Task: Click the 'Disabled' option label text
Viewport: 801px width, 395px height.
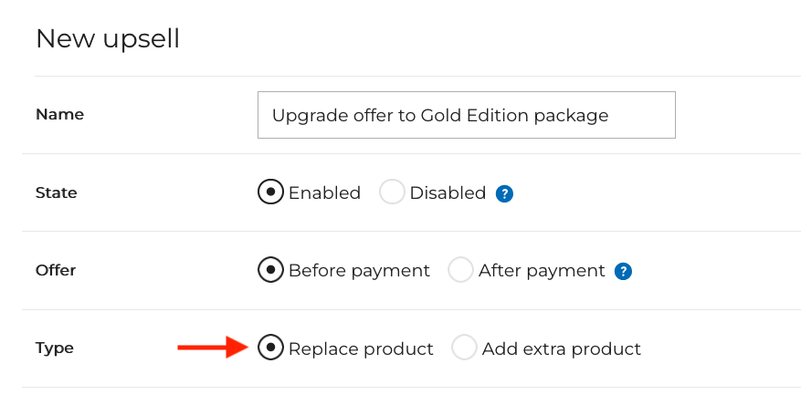Action: point(448,193)
